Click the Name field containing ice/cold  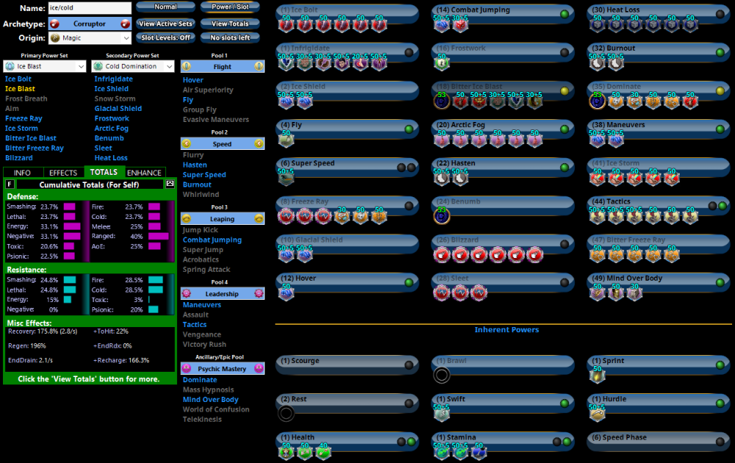point(90,8)
